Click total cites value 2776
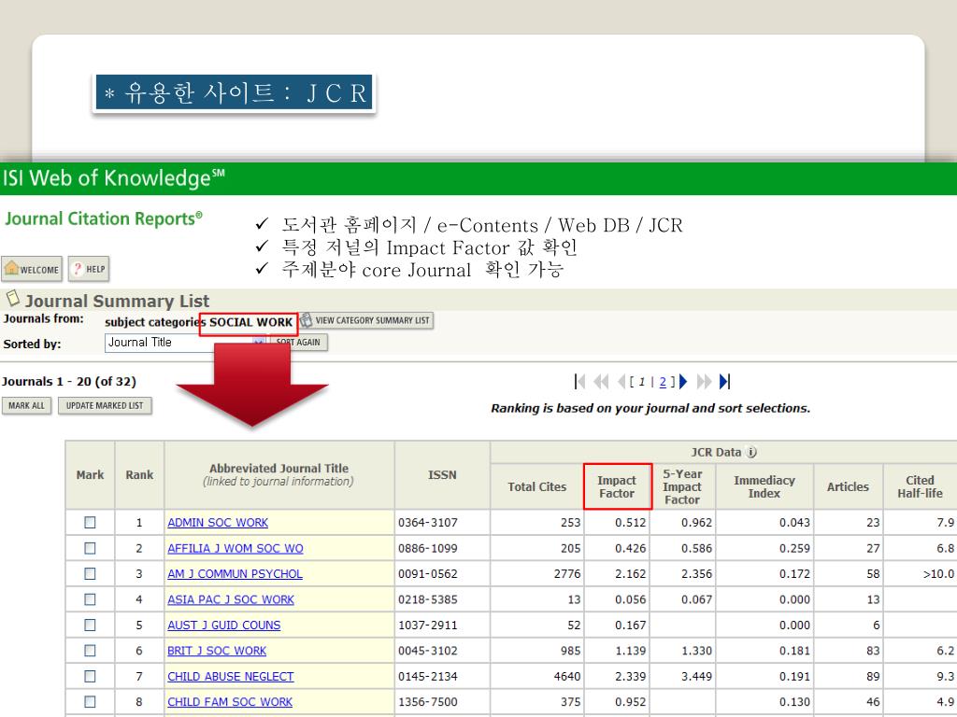 [x=567, y=574]
